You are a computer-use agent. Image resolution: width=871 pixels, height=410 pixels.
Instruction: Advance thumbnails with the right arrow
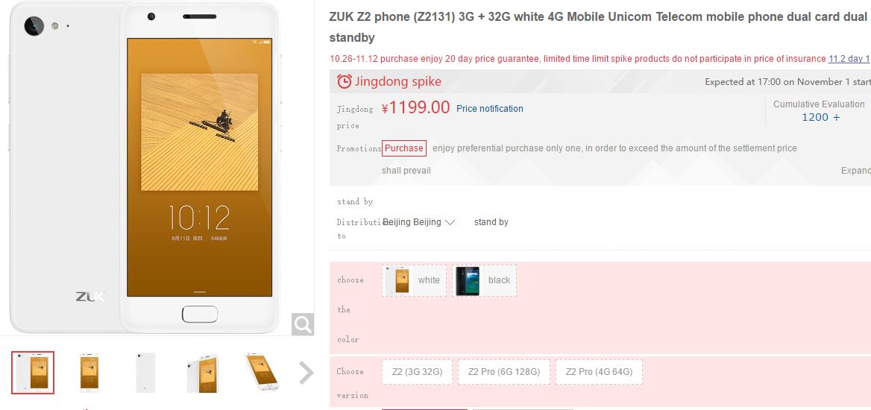pos(306,373)
